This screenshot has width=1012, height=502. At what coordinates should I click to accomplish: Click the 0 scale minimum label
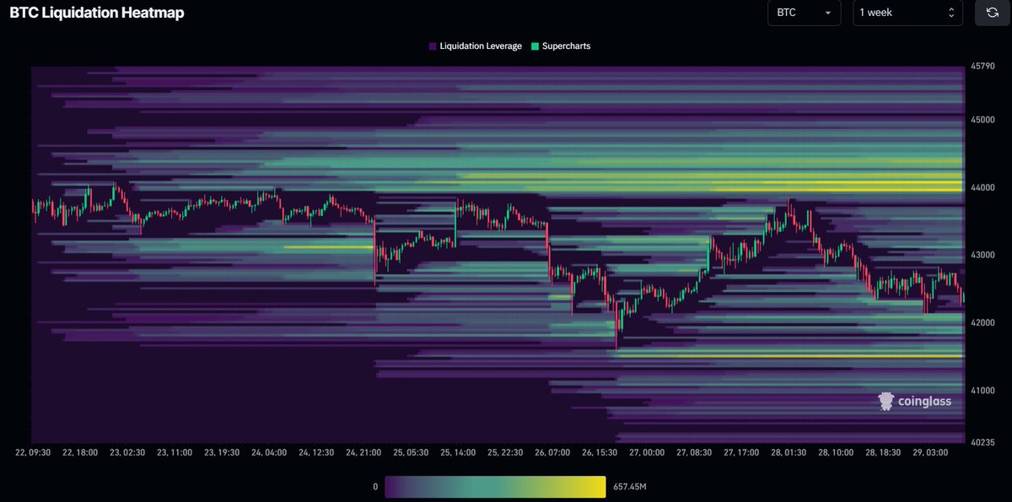(x=374, y=487)
